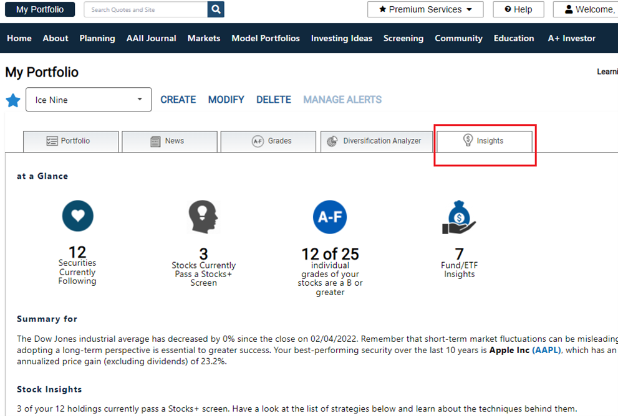Click the '7' Fund/ETF Insights count

[459, 254]
